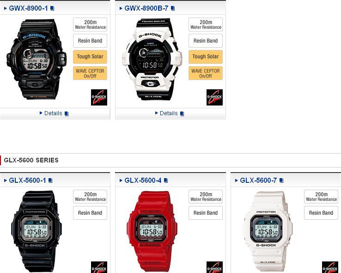The width and height of the screenshot is (341, 273).
Task: Click the new-window icon beside GWX-8900B-7
Action: [173, 8]
